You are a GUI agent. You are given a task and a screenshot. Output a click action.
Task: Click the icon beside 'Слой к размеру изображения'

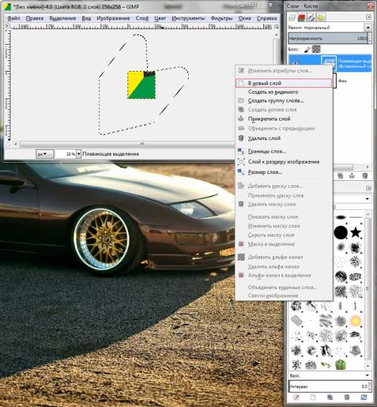click(x=241, y=161)
